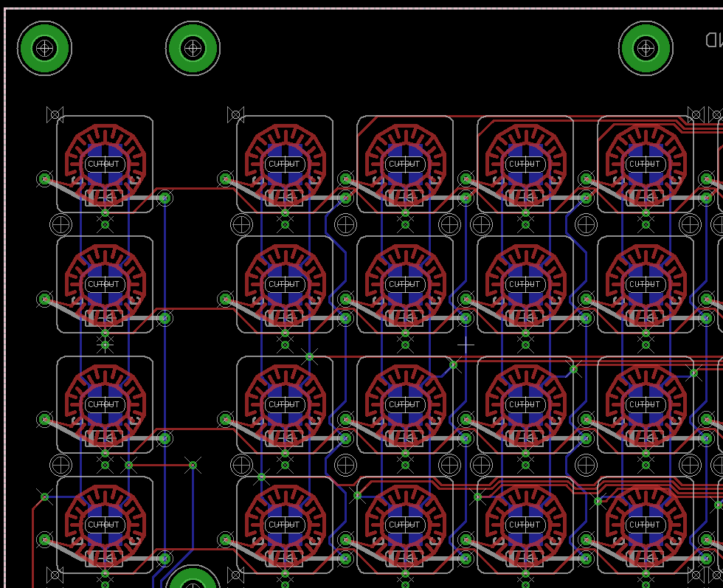
Task: Click the isolated via between first and second columns
Action: point(193,465)
